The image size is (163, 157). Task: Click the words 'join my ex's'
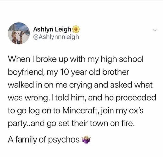pyautogui.click(x=122, y=111)
